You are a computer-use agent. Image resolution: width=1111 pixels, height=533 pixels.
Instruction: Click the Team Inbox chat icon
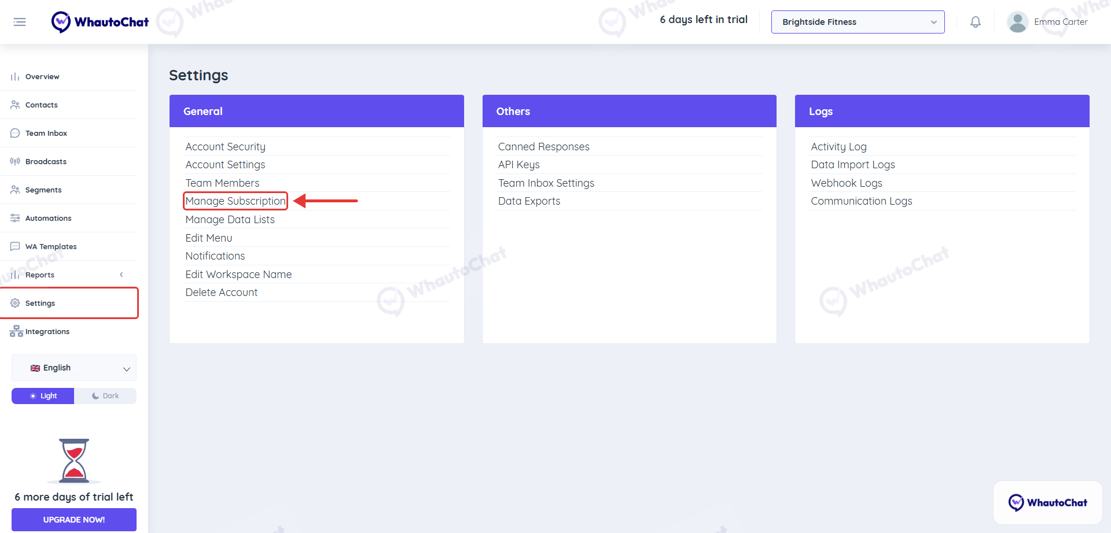[15, 133]
